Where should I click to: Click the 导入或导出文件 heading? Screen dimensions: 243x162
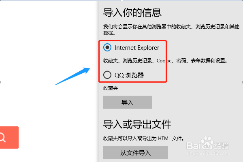[137, 124]
